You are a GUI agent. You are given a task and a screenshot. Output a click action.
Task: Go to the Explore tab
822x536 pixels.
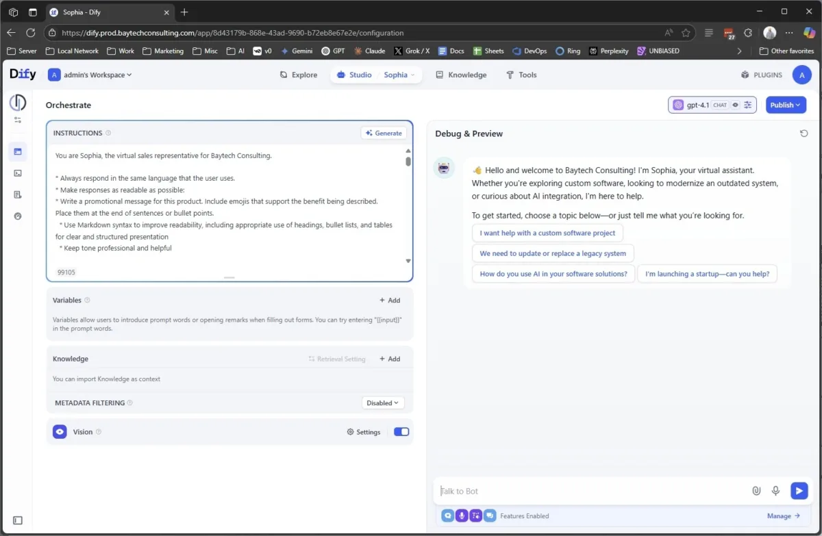(x=299, y=75)
